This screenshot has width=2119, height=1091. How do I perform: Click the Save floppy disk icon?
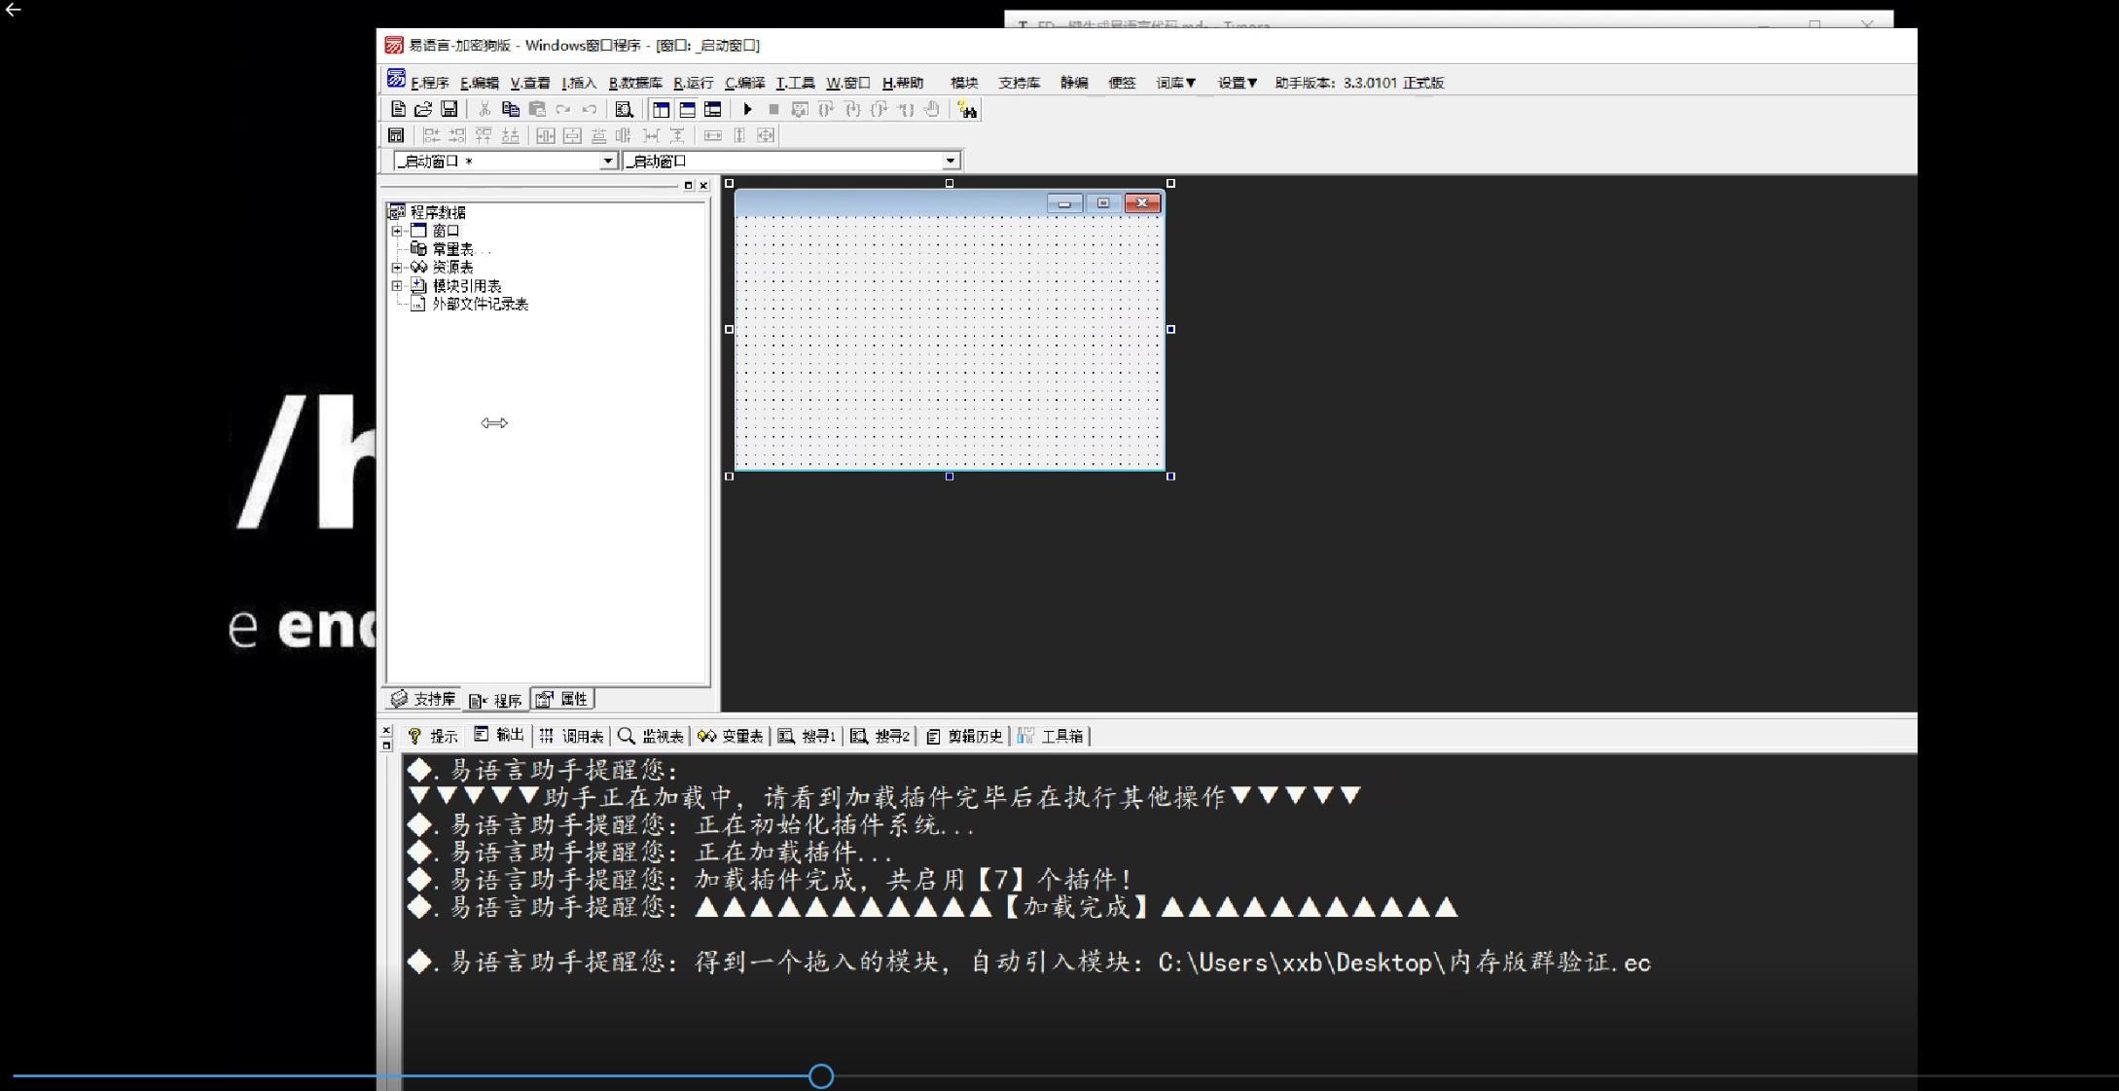pyautogui.click(x=449, y=110)
